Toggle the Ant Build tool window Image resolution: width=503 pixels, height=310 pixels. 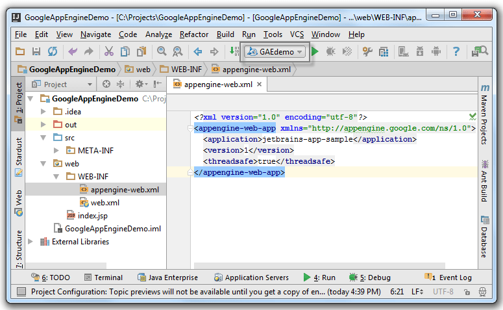tap(484, 181)
